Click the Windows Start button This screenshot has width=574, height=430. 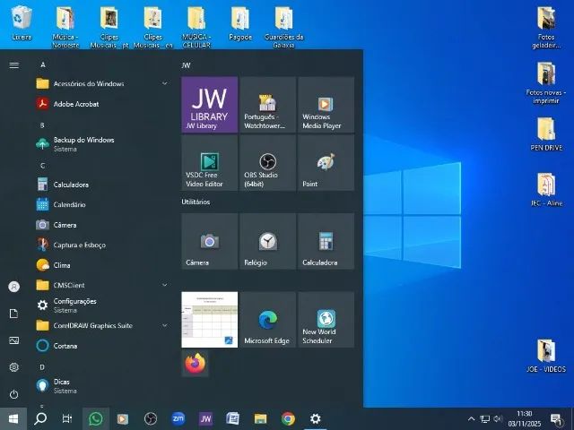pos(13,418)
